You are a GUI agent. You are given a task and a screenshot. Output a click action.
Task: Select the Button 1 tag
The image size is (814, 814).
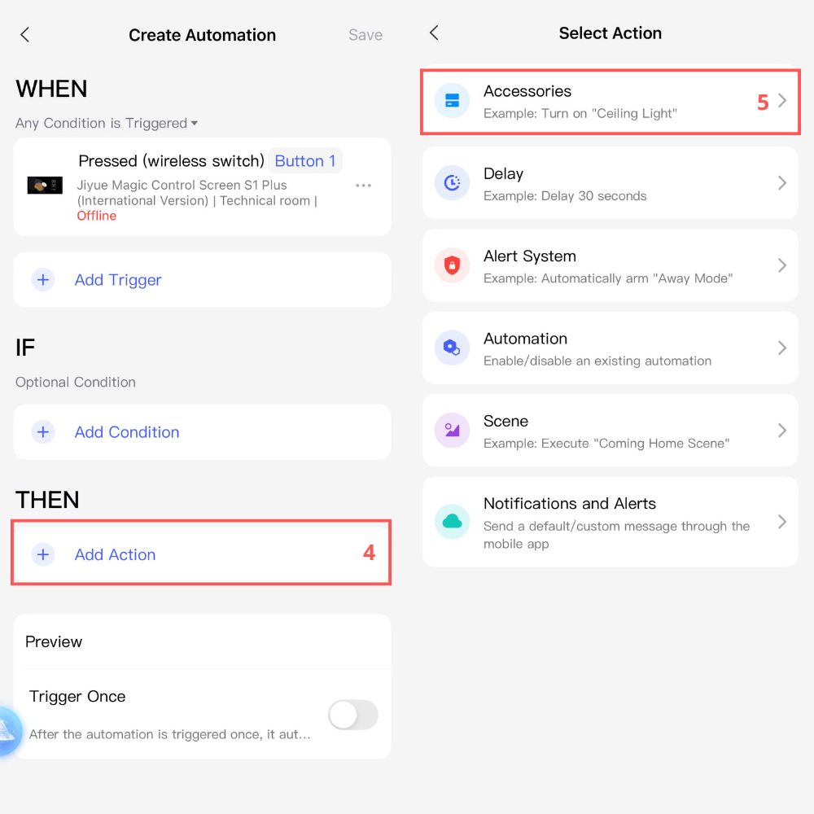305,161
